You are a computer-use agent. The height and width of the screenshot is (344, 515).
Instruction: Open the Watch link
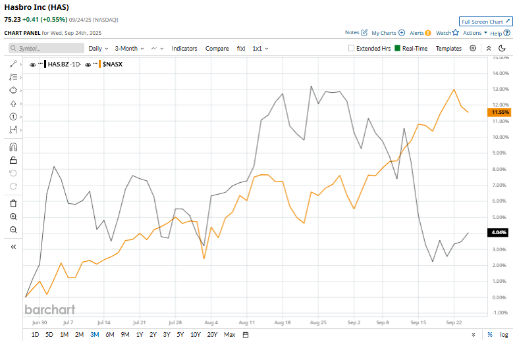tap(443, 33)
